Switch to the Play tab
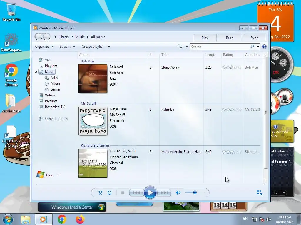The height and width of the screenshot is (225, 301). (205, 38)
